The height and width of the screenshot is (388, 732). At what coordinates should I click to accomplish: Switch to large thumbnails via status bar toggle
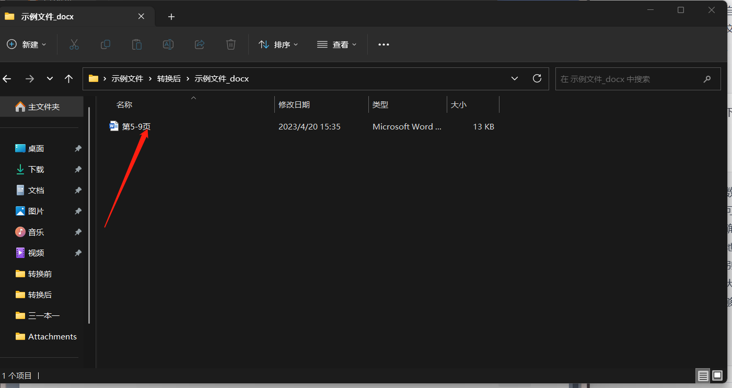click(x=717, y=375)
